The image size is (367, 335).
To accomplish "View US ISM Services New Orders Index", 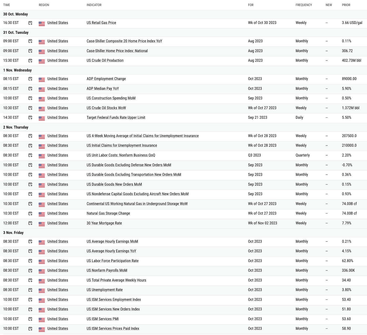I will tap(113, 309).
